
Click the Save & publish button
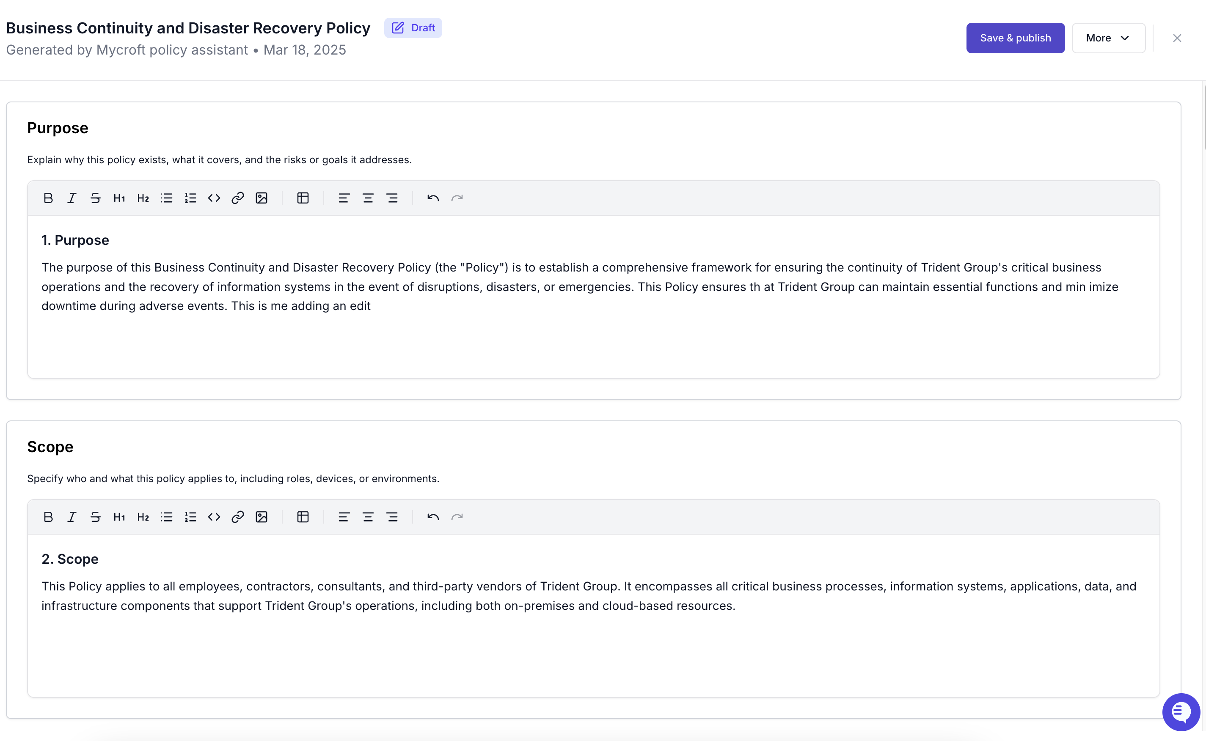tap(1015, 38)
